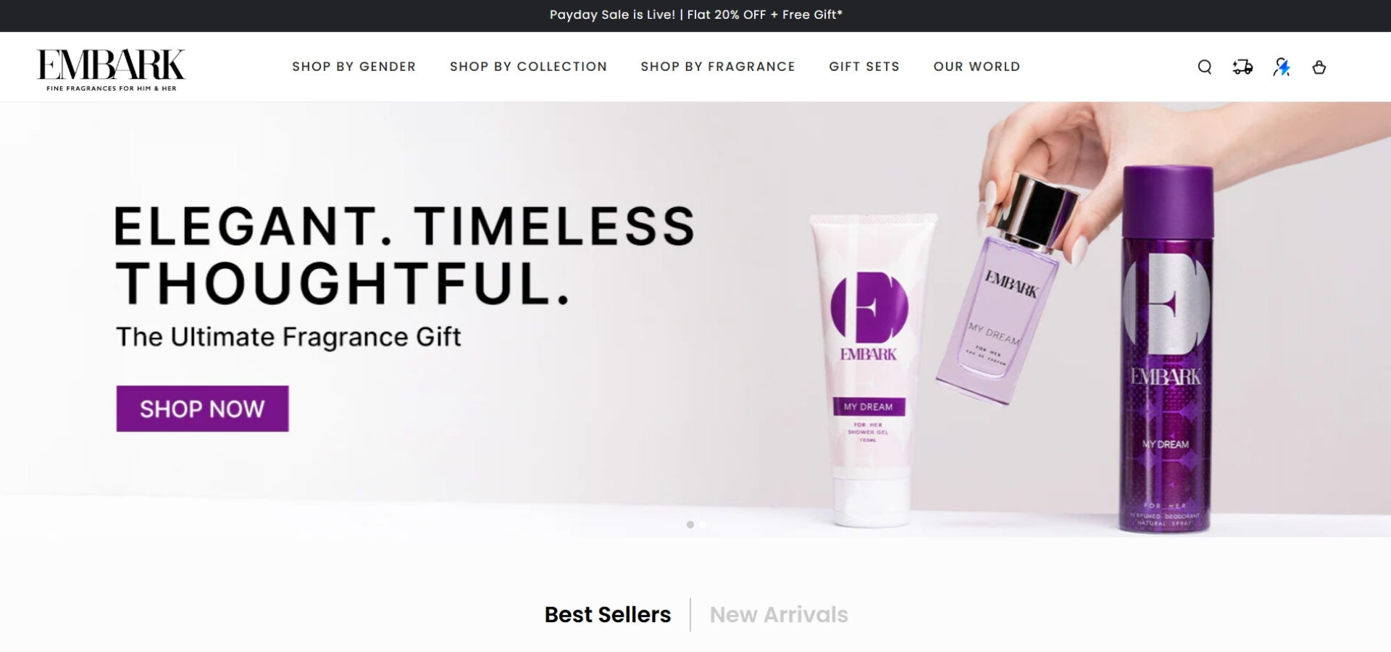Select the first carousel slide dot
This screenshot has width=1391, height=652.
tap(690, 524)
